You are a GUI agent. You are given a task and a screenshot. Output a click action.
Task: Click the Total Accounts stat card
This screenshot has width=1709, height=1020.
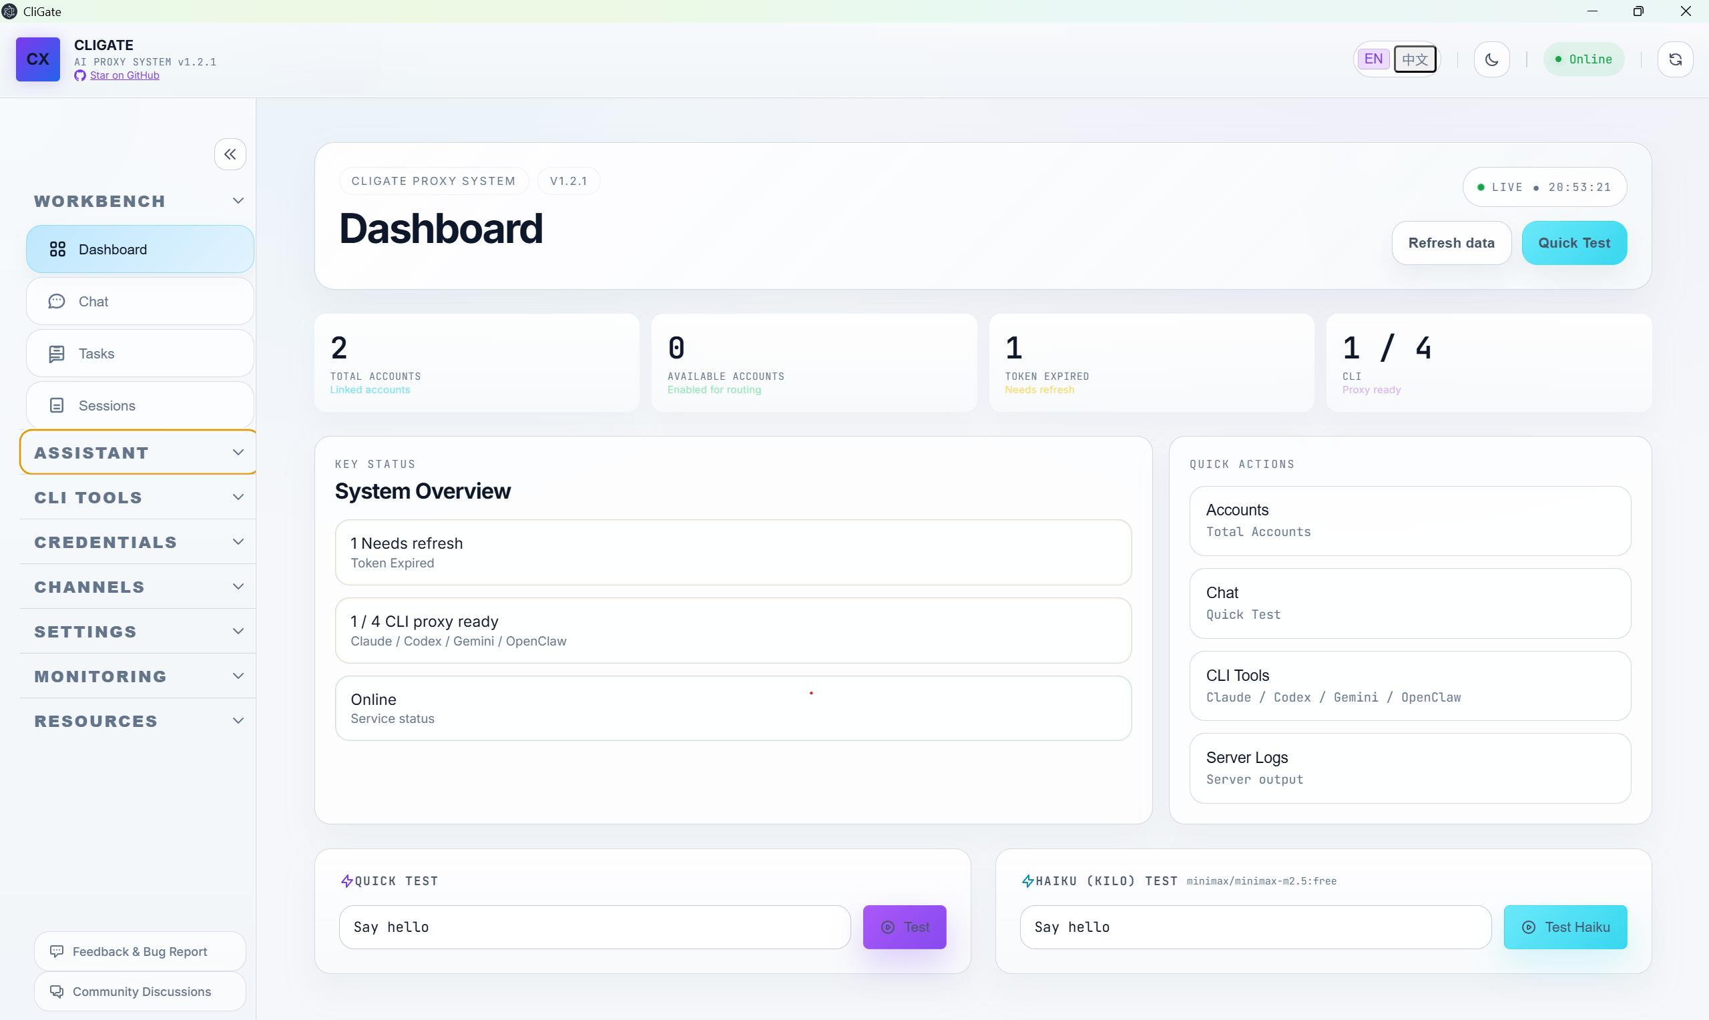click(477, 363)
